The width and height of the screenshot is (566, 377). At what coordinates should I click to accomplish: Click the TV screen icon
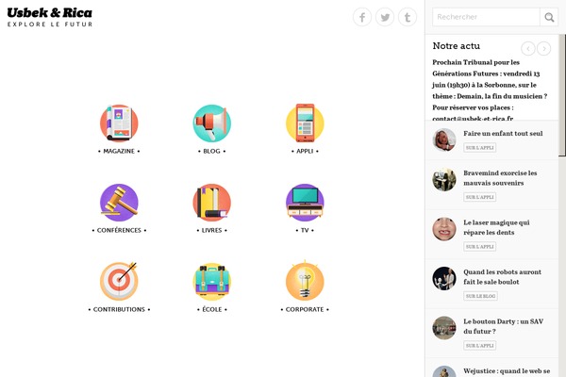pyautogui.click(x=305, y=203)
